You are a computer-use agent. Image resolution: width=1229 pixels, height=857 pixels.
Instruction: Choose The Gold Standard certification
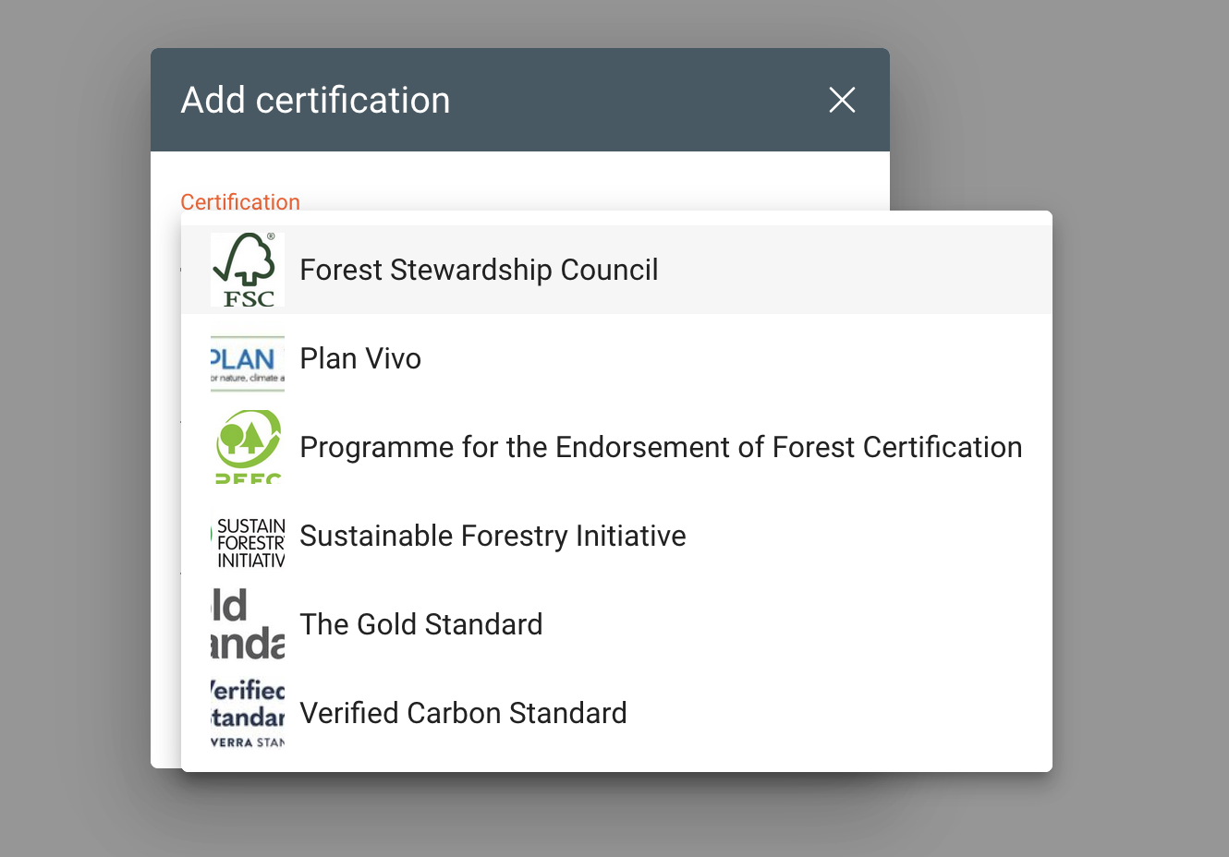coord(420,624)
